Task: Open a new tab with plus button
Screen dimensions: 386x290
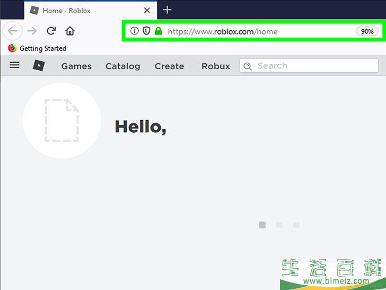Action: (x=167, y=10)
